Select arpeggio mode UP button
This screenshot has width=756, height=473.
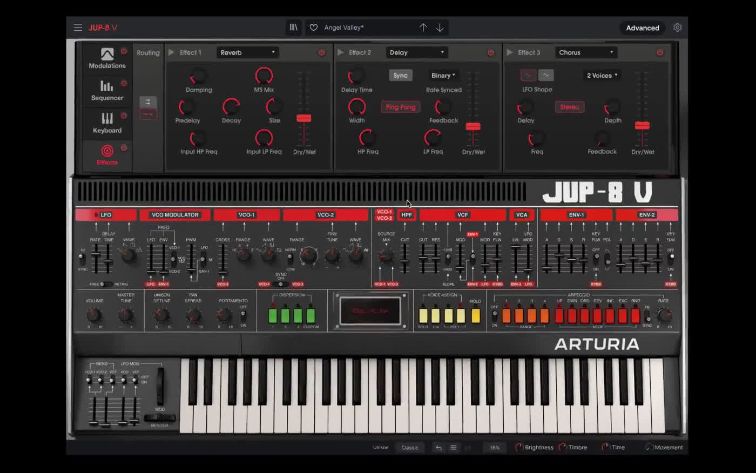pyautogui.click(x=559, y=315)
